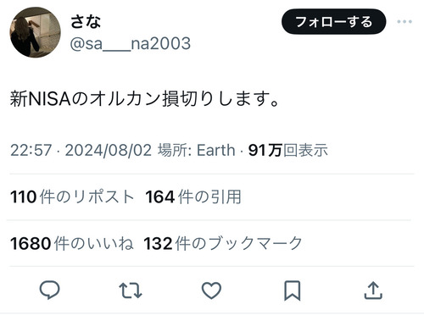Open the さな display name
This screenshot has width=424, height=321.
(x=86, y=21)
